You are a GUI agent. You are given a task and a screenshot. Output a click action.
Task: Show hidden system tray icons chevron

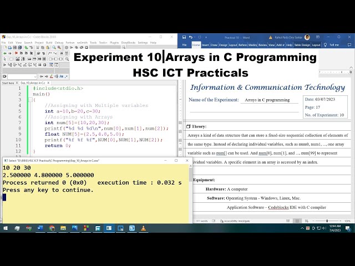[302, 228]
